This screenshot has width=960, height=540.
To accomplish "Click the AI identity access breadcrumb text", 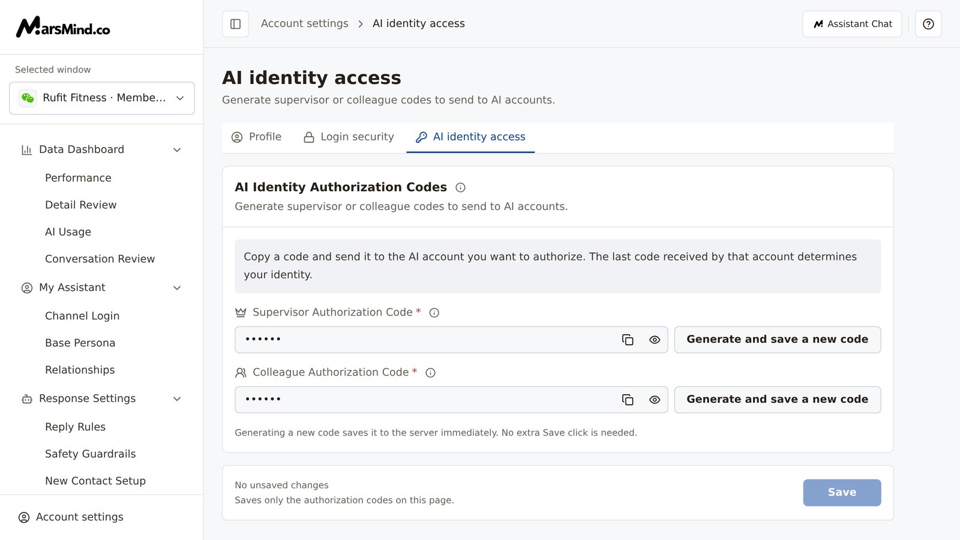I will pyautogui.click(x=419, y=23).
